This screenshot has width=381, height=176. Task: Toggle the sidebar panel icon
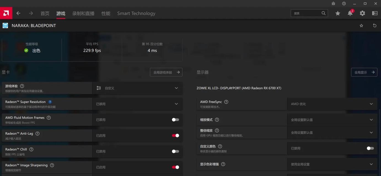coord(375,13)
